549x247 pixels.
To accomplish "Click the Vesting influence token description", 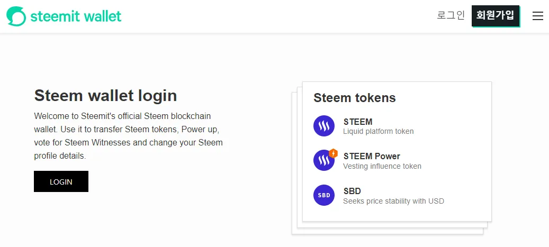I will click(x=382, y=166).
